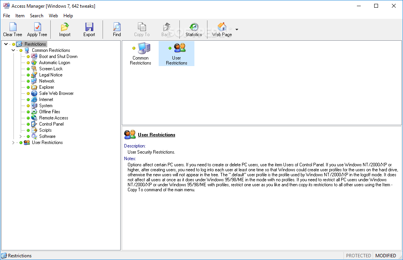The height and width of the screenshot is (260, 403).
Task: Click the Network computers icon
Action: [x=34, y=81]
